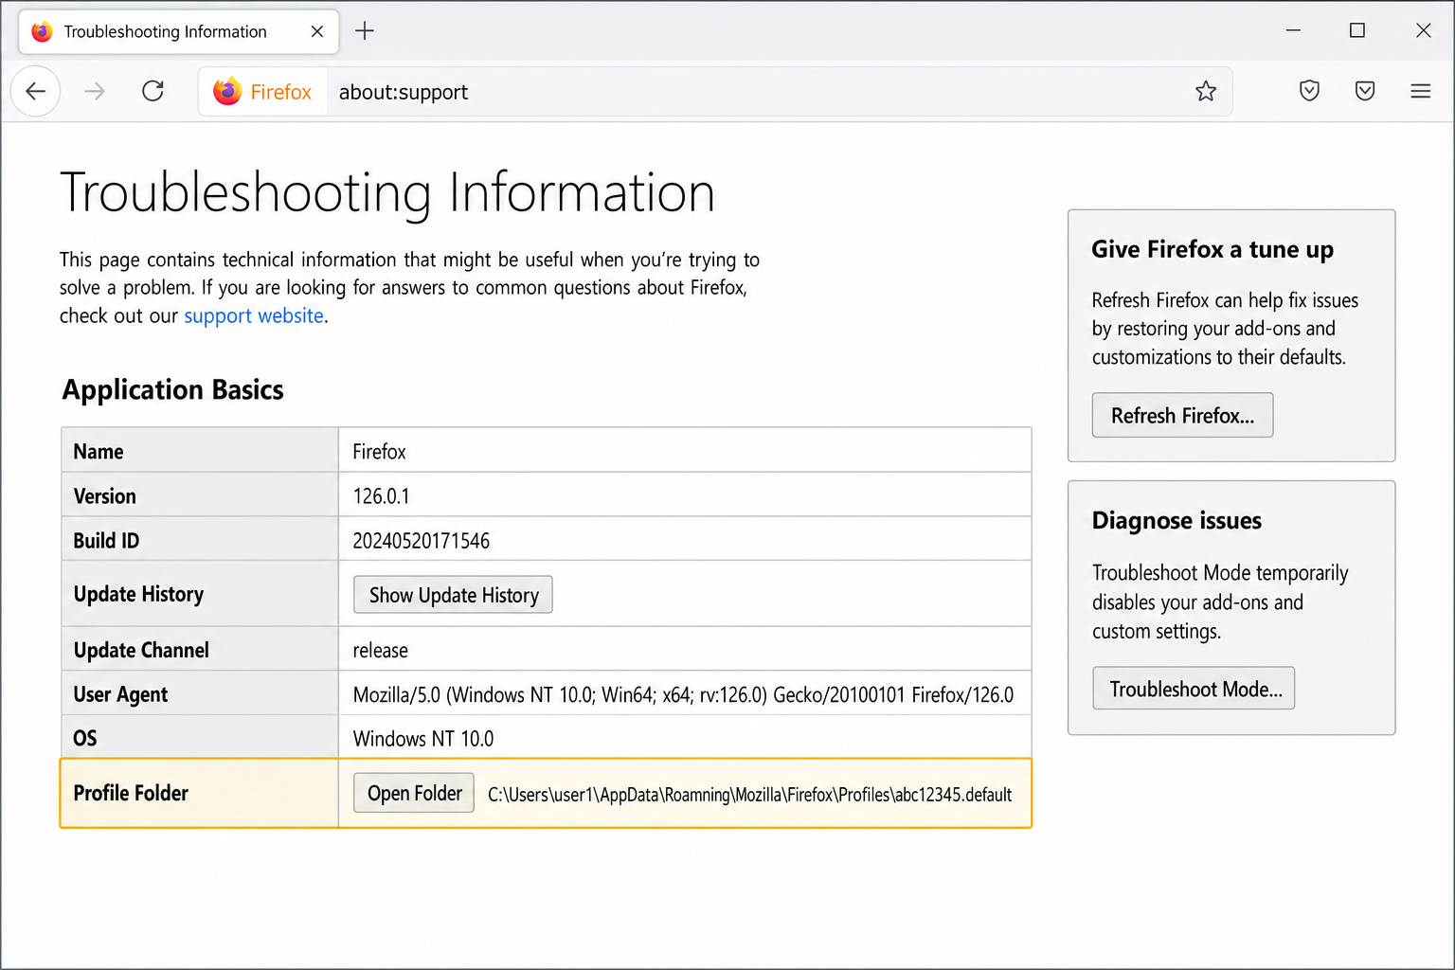This screenshot has width=1455, height=970.
Task: Click the Build ID row label
Action: (x=106, y=541)
